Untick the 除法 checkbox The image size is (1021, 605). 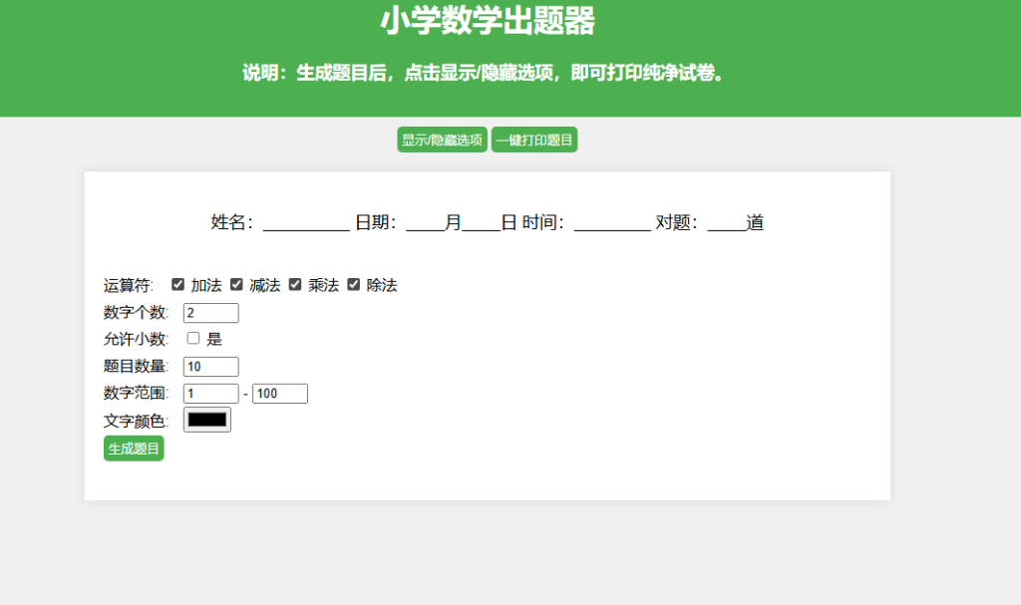[354, 285]
